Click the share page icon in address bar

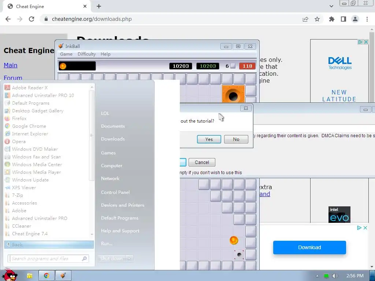[305, 19]
